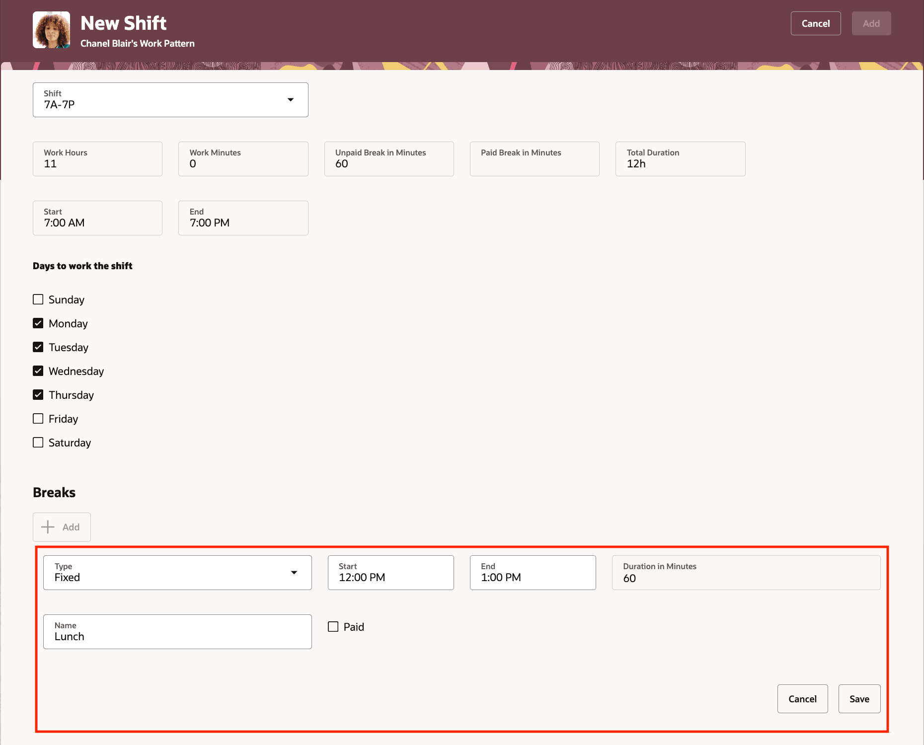Viewport: 924px width, 745px height.
Task: Uncheck the Thursday checkbox
Action: tap(38, 394)
